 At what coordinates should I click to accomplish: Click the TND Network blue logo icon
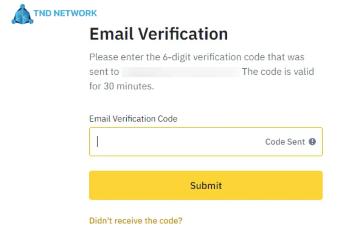(x=22, y=15)
